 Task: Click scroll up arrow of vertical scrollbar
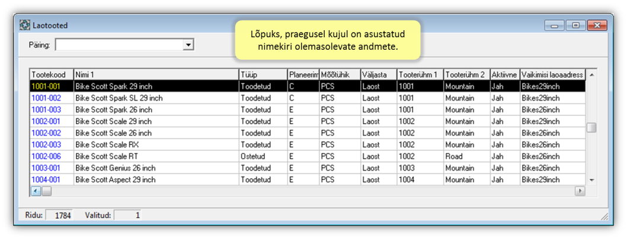[592, 75]
